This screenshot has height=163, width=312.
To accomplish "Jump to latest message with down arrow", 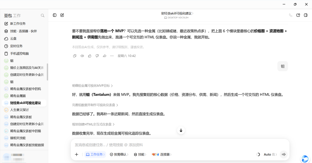I will tap(181, 130).
